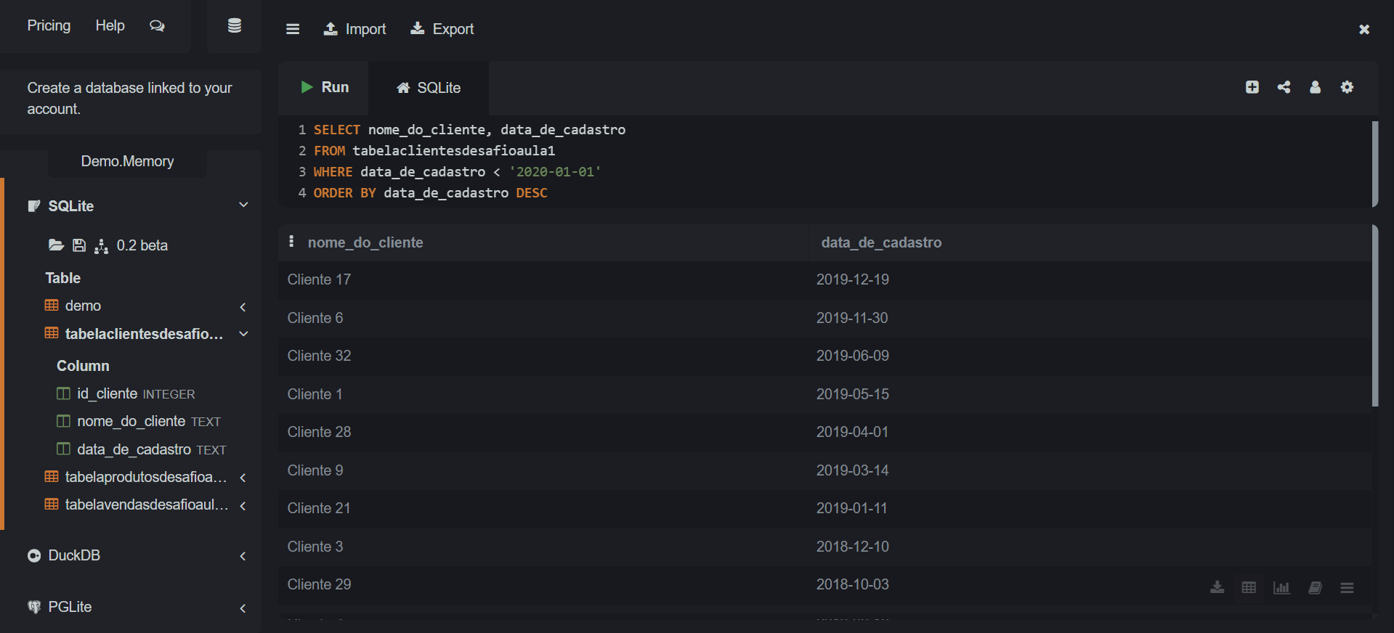Open the settings gear icon

[1347, 87]
